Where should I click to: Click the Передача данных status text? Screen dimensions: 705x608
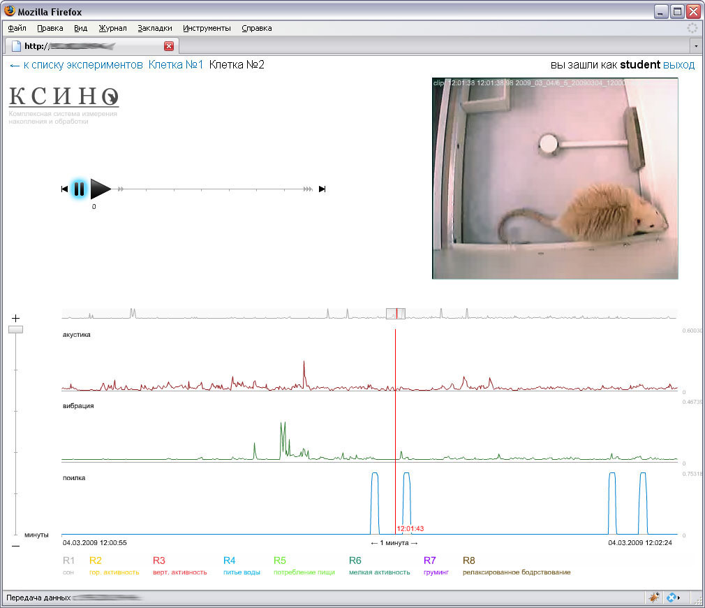pyautogui.click(x=38, y=598)
